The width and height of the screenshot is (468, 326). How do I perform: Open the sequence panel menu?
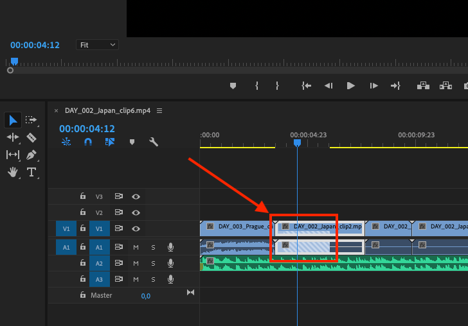159,110
